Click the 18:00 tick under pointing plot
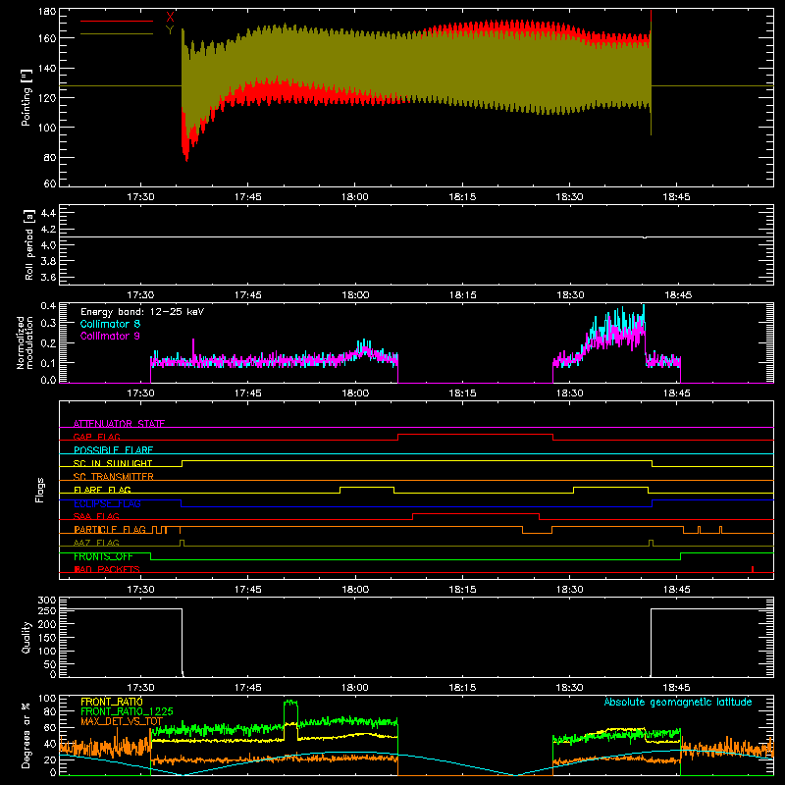785x785 pixels. [355, 197]
